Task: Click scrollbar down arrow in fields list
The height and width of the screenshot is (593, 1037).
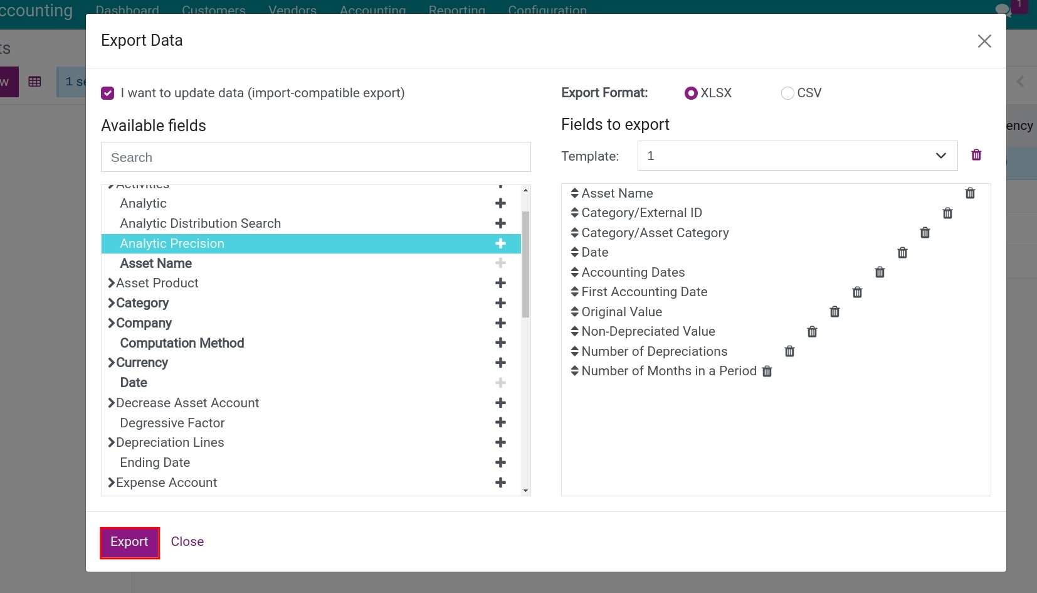Action: (x=526, y=491)
